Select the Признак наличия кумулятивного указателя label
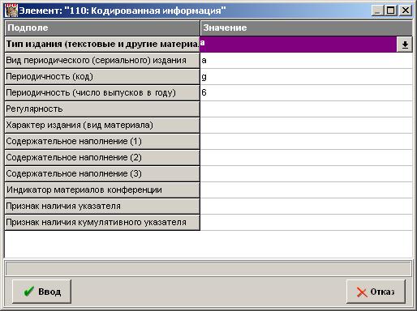 point(102,223)
